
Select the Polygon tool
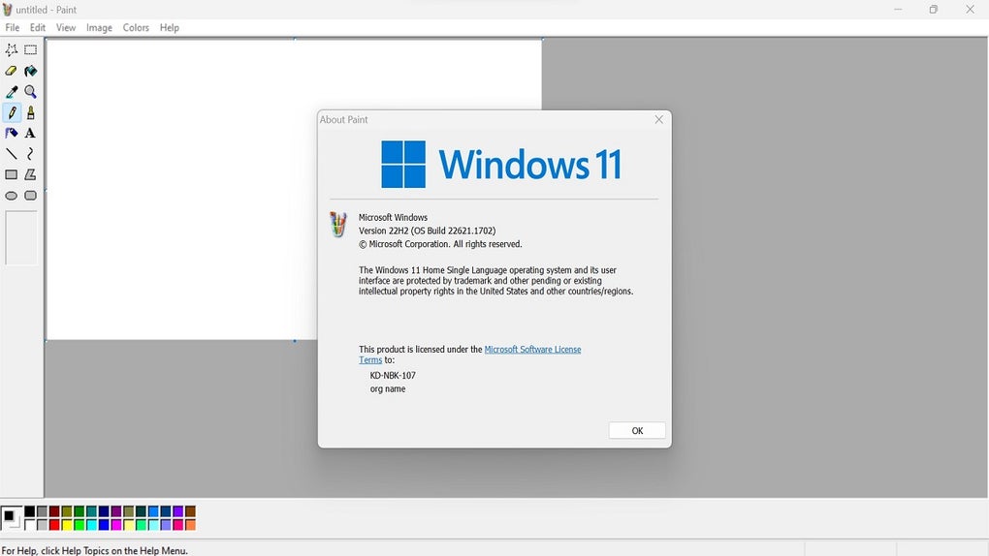[x=30, y=174]
